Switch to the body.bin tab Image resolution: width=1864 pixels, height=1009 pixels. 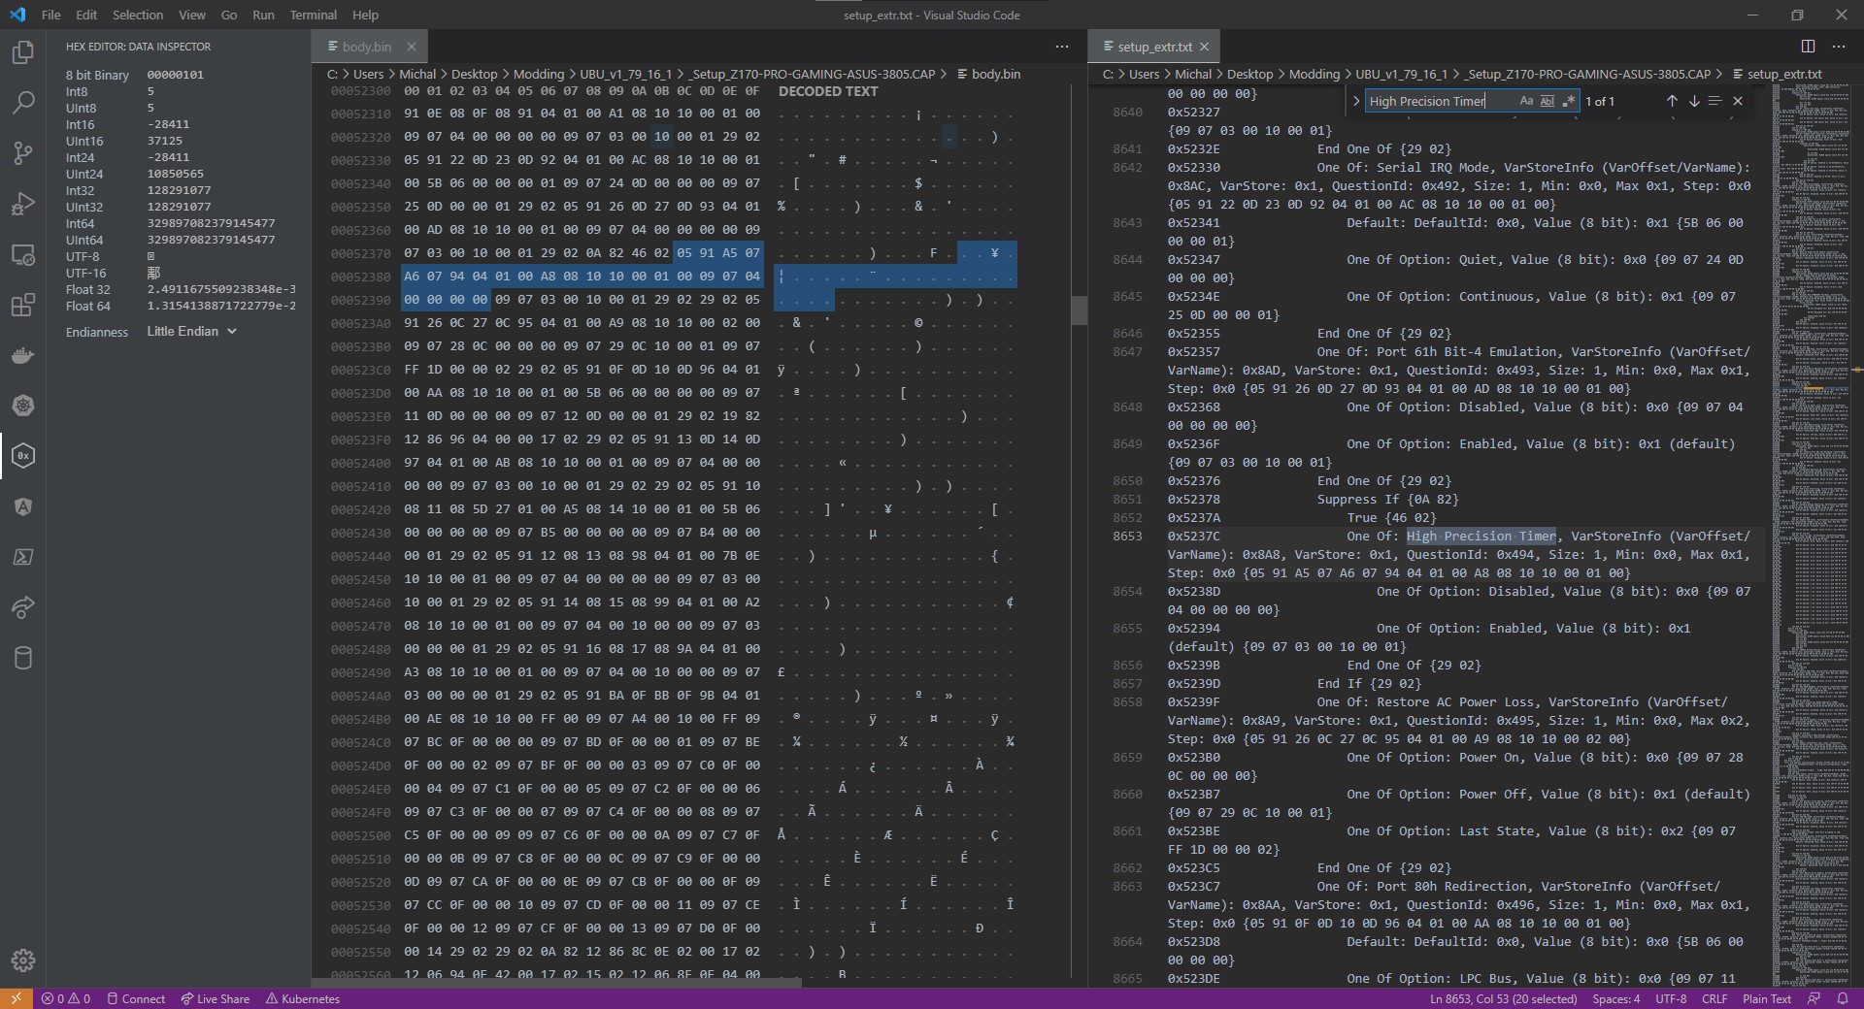367,47
